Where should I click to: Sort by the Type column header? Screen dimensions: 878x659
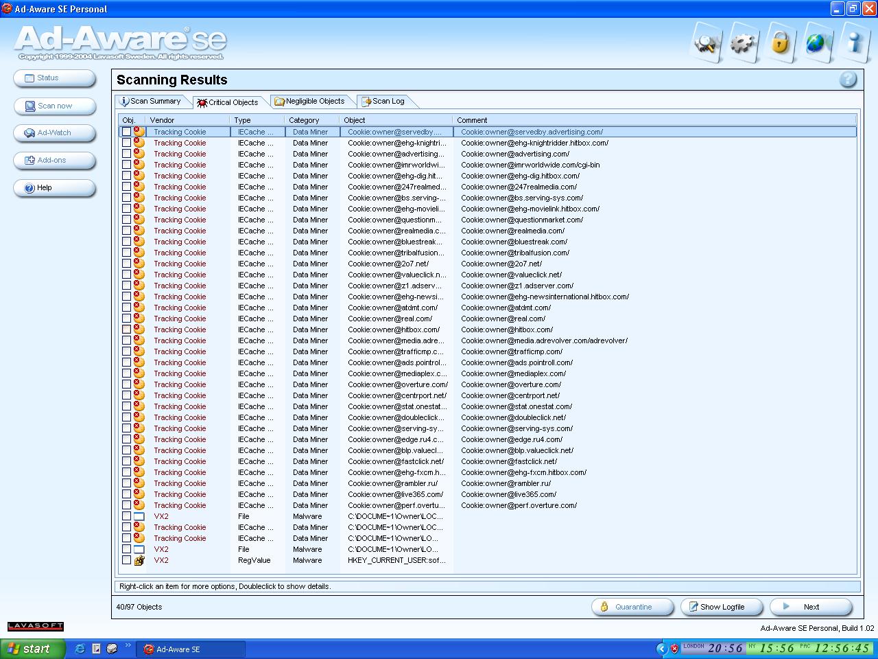258,120
